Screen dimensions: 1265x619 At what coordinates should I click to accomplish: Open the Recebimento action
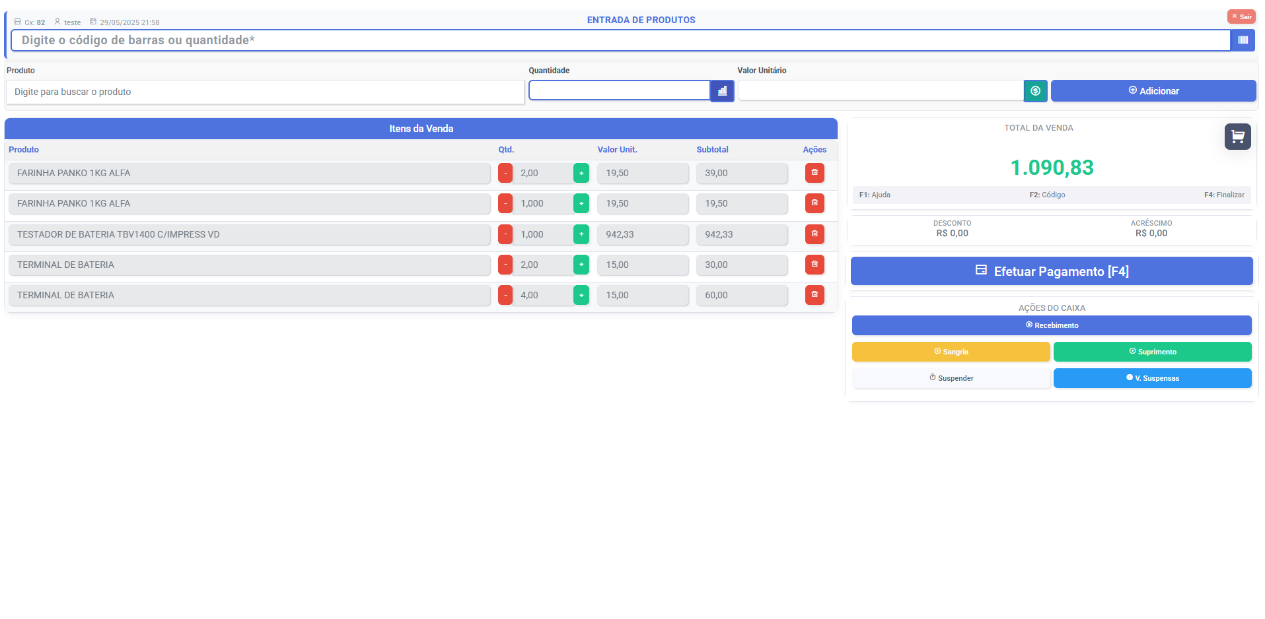1051,325
